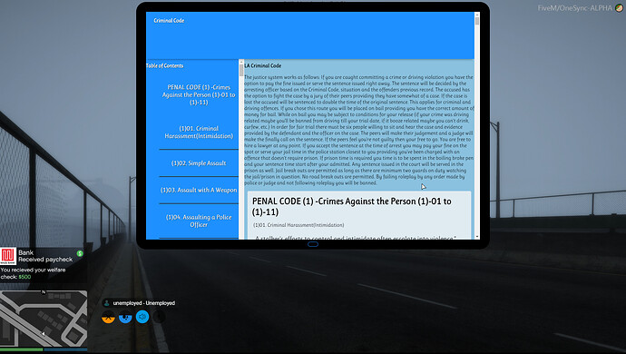The image size is (626, 354).
Task: Click the player arrow on minimap
Action: pos(44,333)
